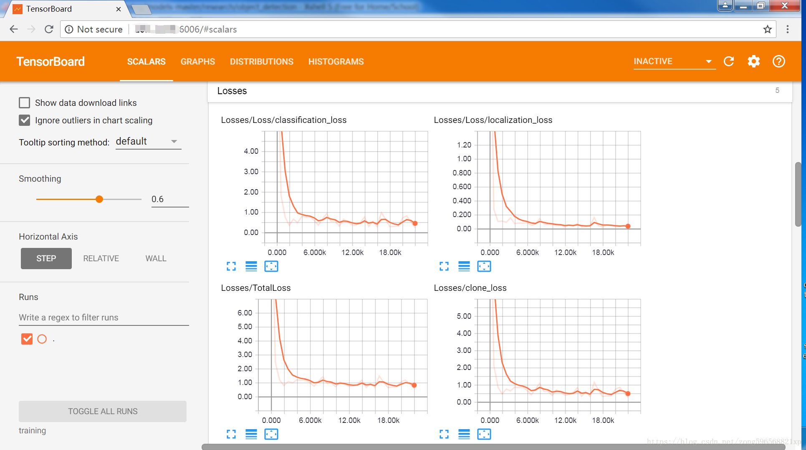Expand classification_loss chart to full size
The width and height of the screenshot is (806, 450).
(x=231, y=266)
